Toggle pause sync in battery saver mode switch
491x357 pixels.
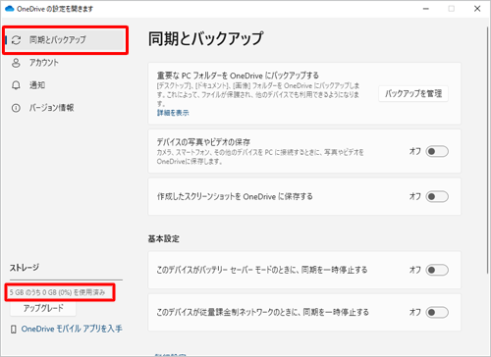tap(437, 270)
